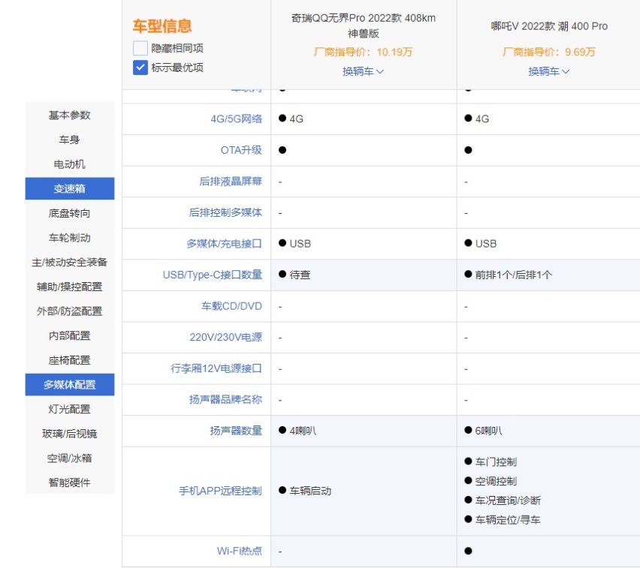This screenshot has height=568, width=640.
Task: Click the 后排控制多媒体 parameter link
Action: (225, 212)
